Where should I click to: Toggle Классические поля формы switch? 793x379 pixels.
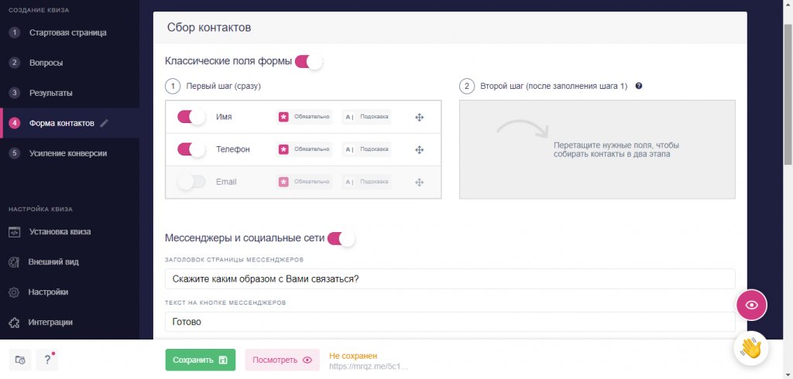point(308,62)
